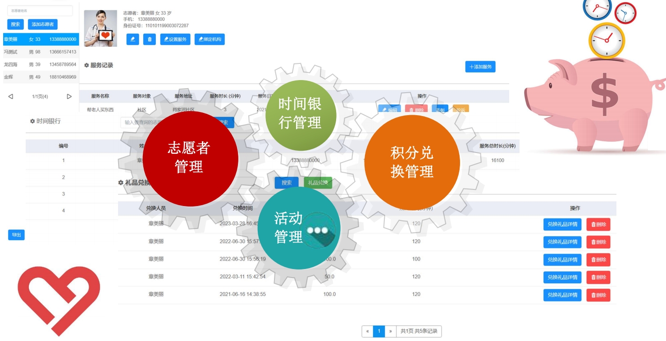Viewport: 666px width, 341px height.
Task: Click the pencil edit icon beside volunteer photo
Action: [x=132, y=39]
